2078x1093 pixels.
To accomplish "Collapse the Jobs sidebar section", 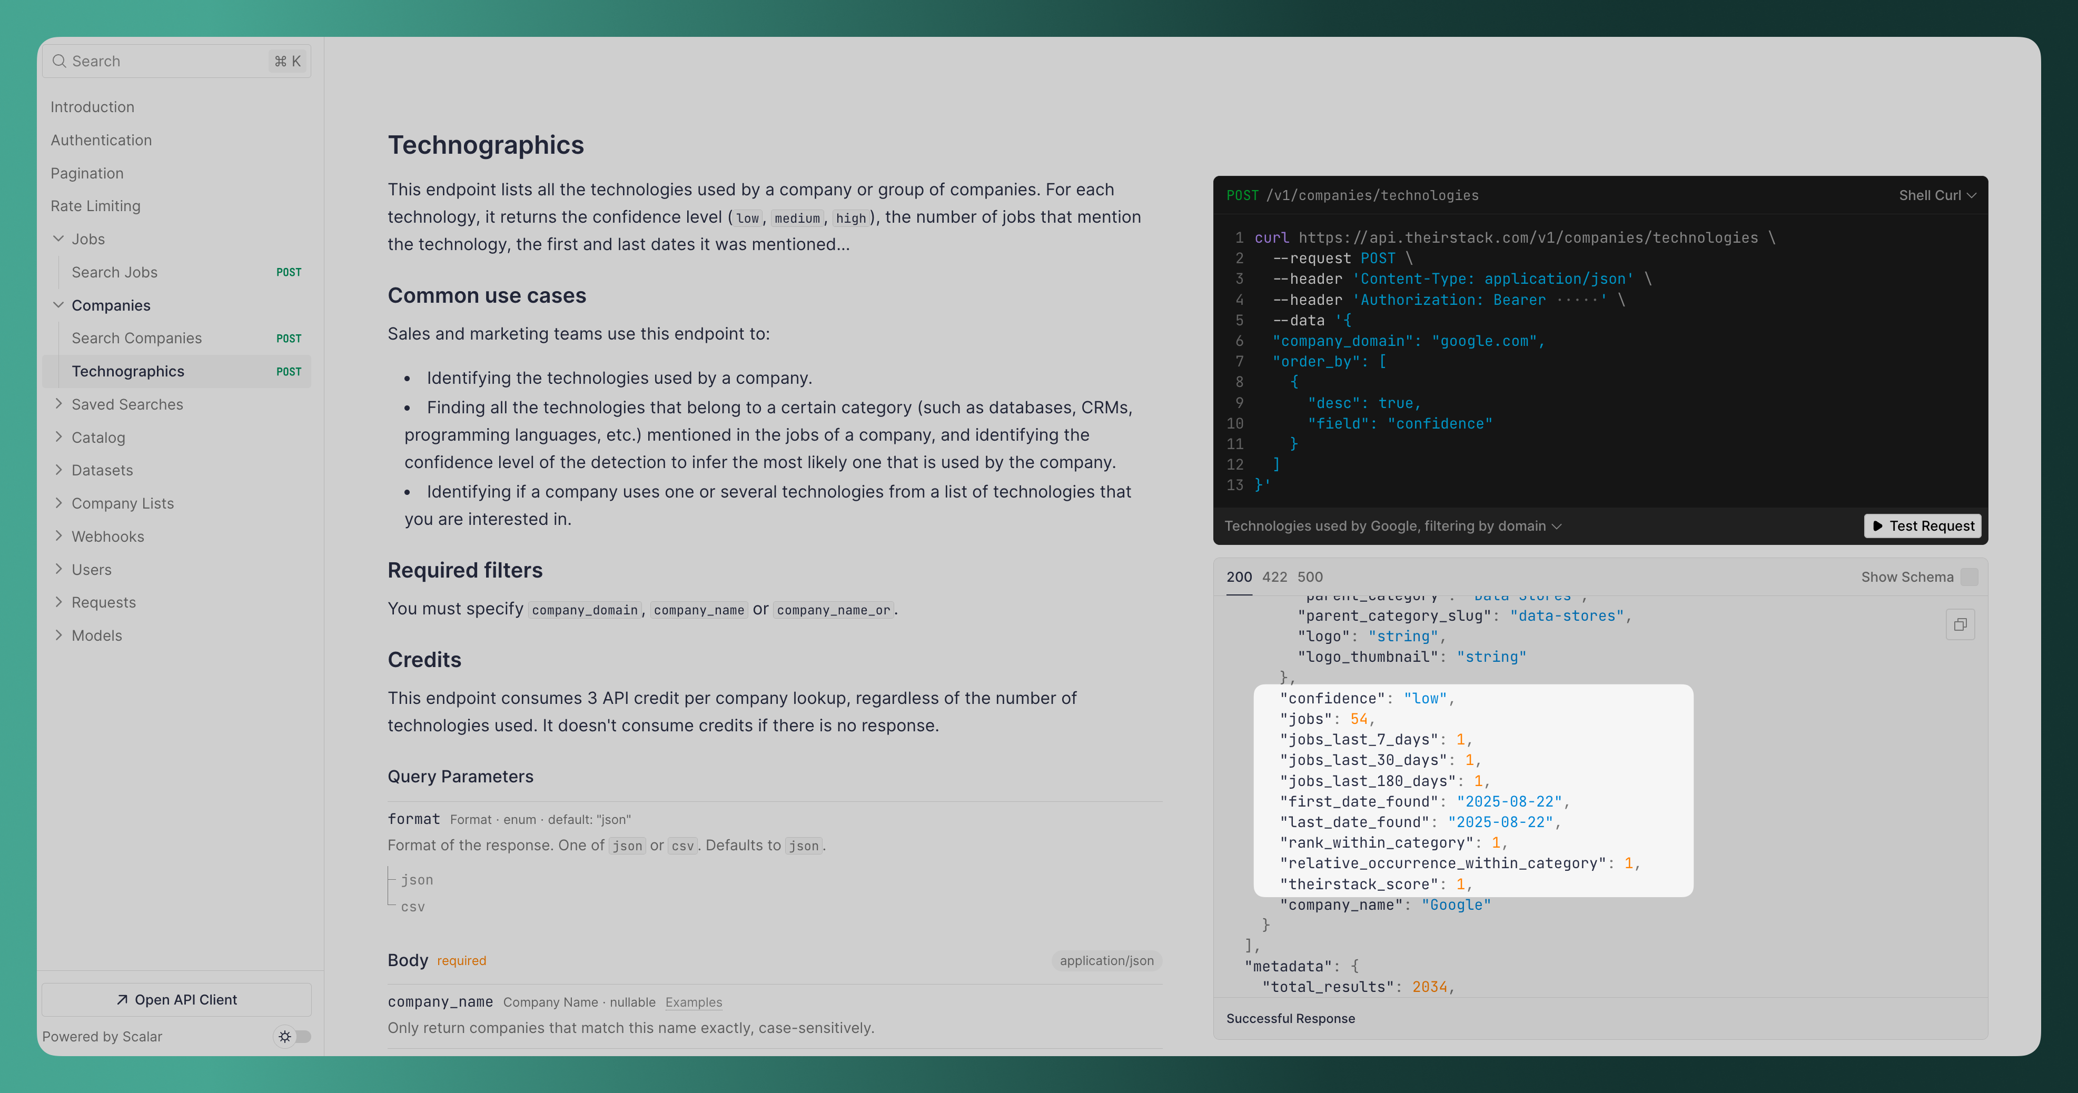I will [x=58, y=238].
